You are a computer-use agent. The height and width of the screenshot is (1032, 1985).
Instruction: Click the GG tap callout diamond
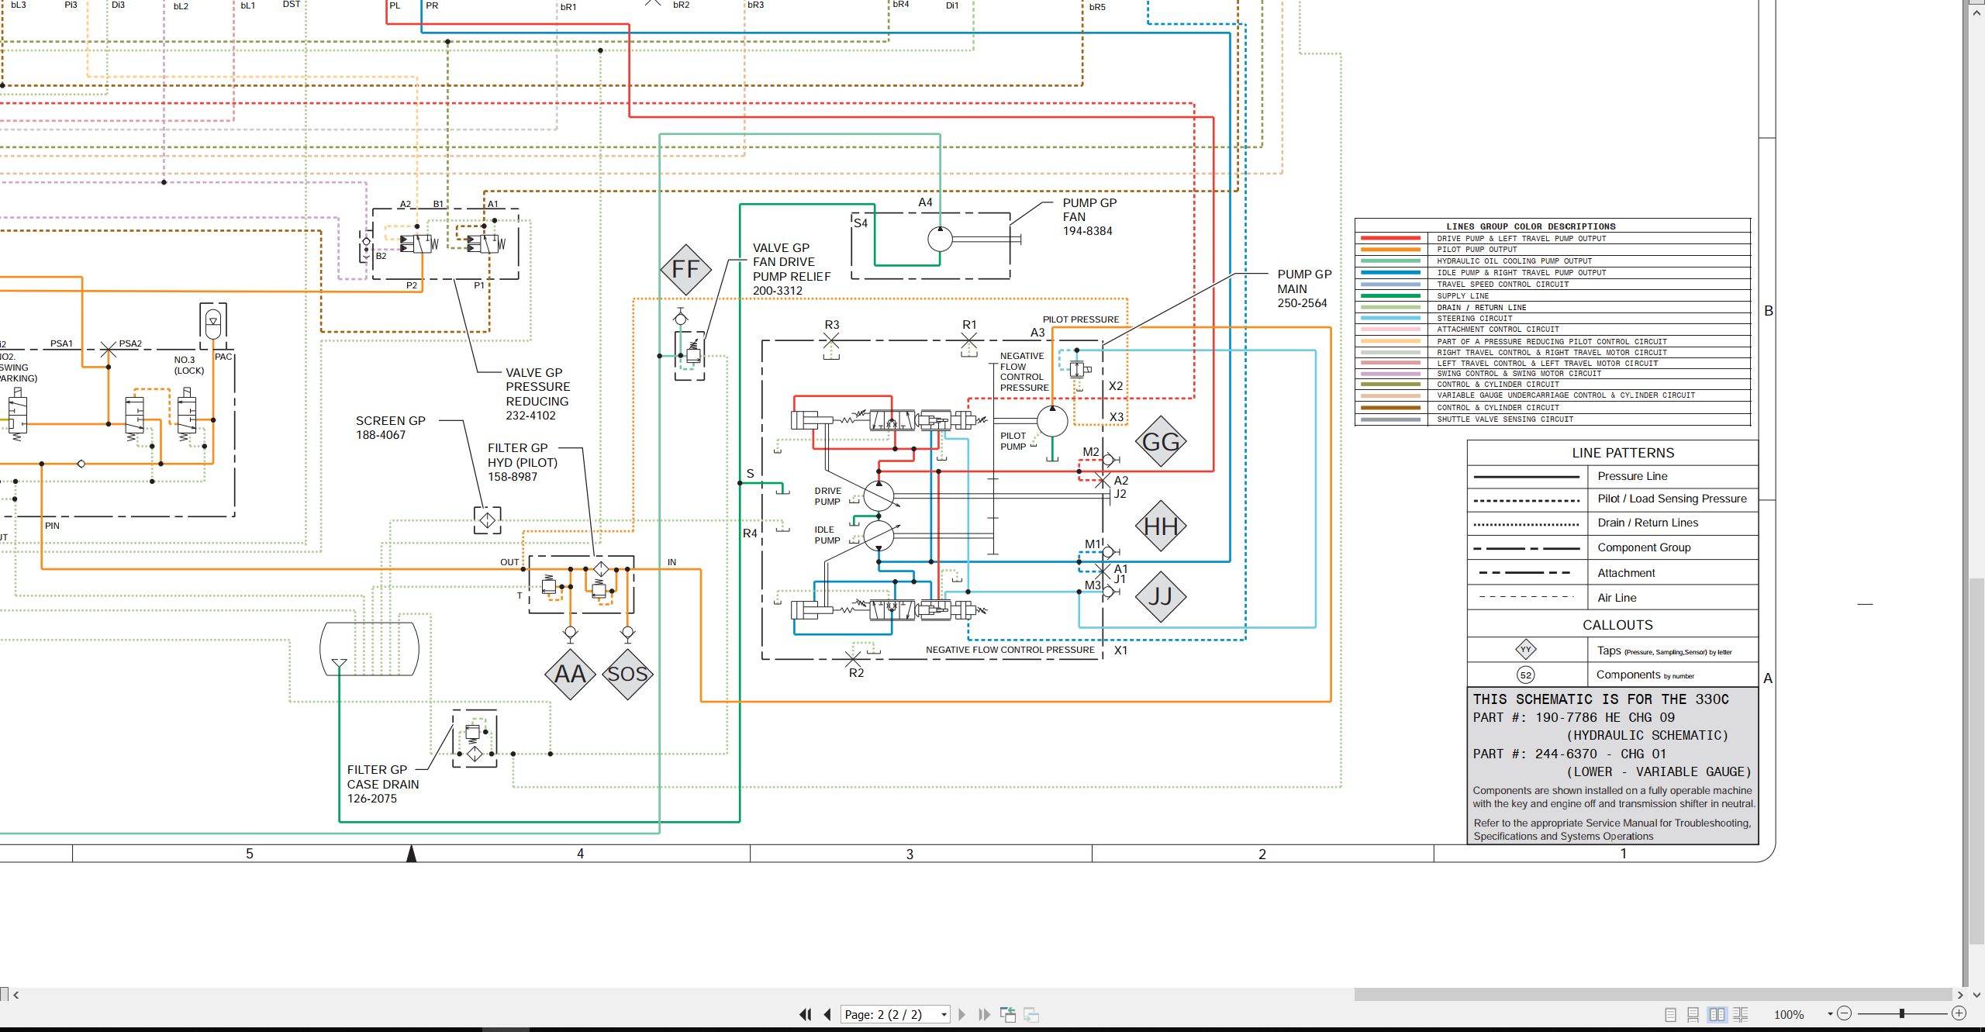pyautogui.click(x=1161, y=441)
